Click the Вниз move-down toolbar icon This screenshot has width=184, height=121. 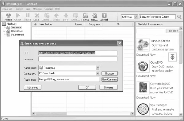pos(66,16)
